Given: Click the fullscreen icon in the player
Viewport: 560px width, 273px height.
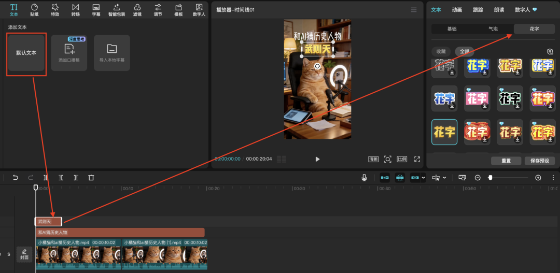Looking at the screenshot, I should (417, 159).
